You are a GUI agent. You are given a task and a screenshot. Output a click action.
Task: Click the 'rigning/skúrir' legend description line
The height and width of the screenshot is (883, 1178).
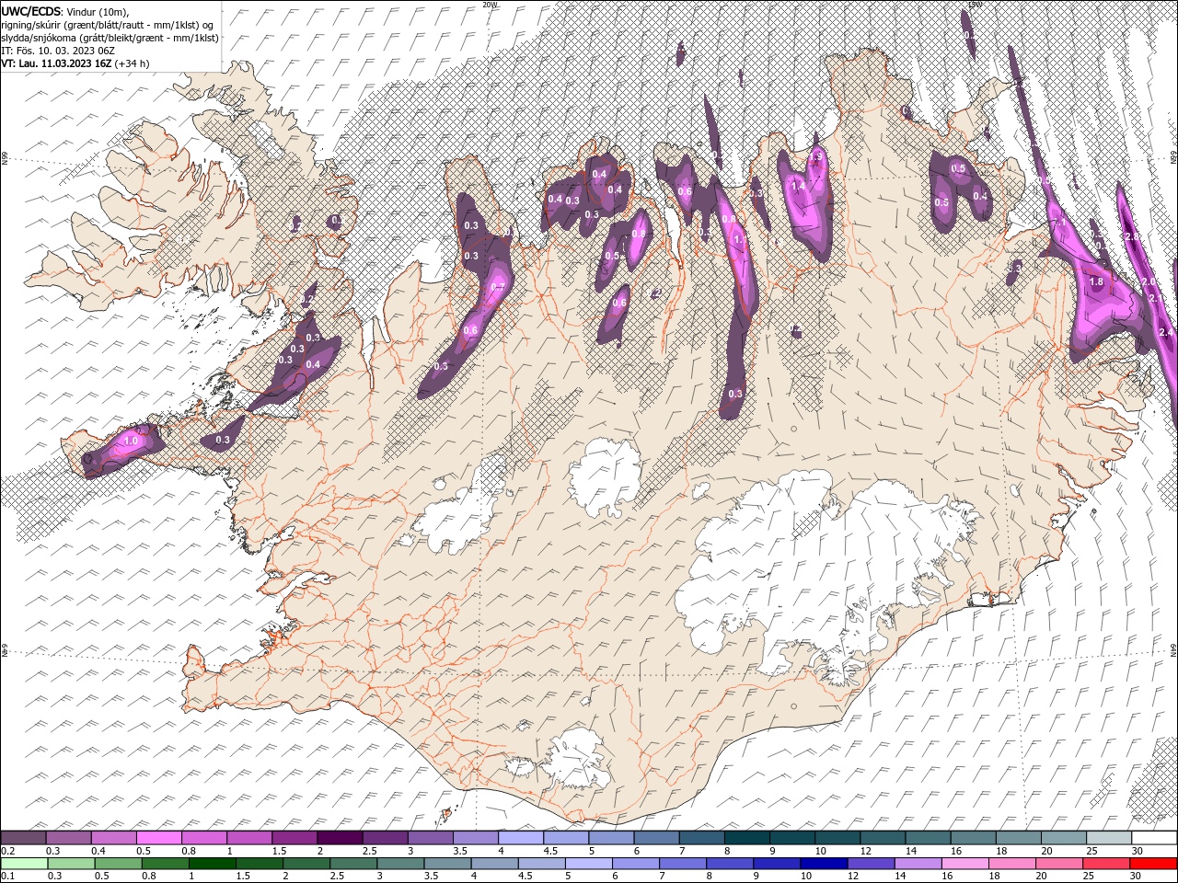click(109, 25)
